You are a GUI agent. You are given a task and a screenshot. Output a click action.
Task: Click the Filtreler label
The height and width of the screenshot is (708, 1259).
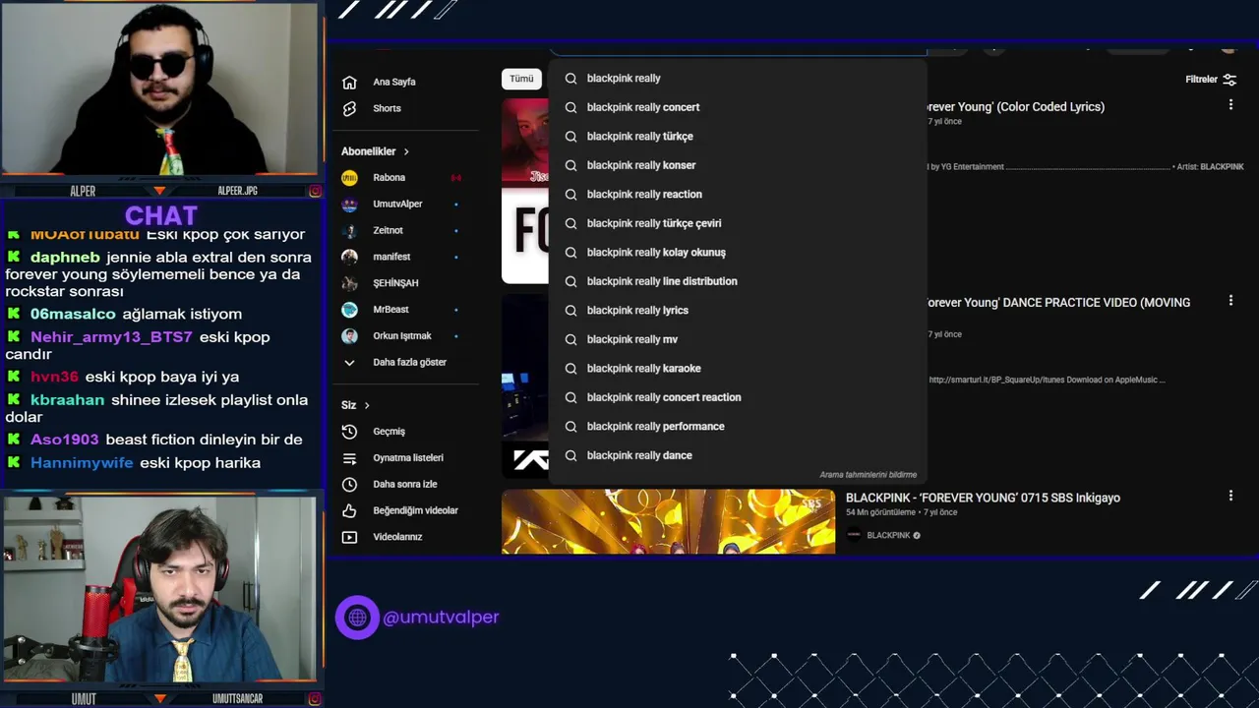(1201, 80)
